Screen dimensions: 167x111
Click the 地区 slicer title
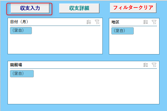click(115, 22)
